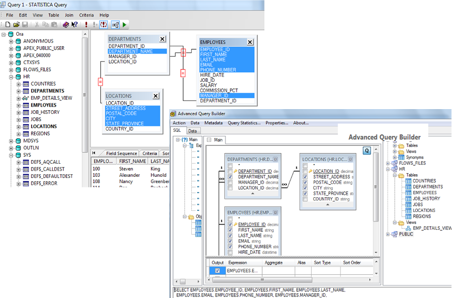This screenshot has width=452, height=298.
Task: Jump to first record in results grid
Action: 94,153
